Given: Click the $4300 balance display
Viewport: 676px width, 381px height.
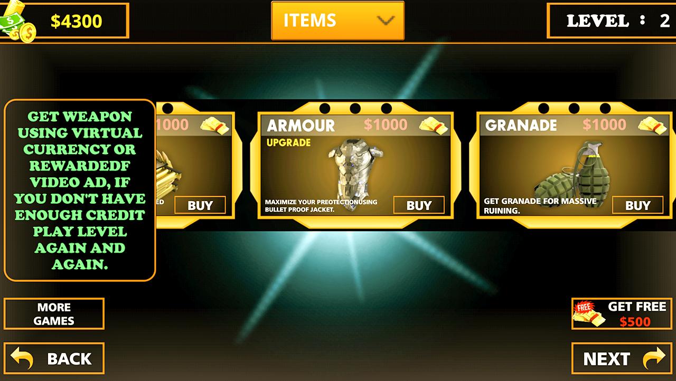Looking at the screenshot, I should 77,21.
